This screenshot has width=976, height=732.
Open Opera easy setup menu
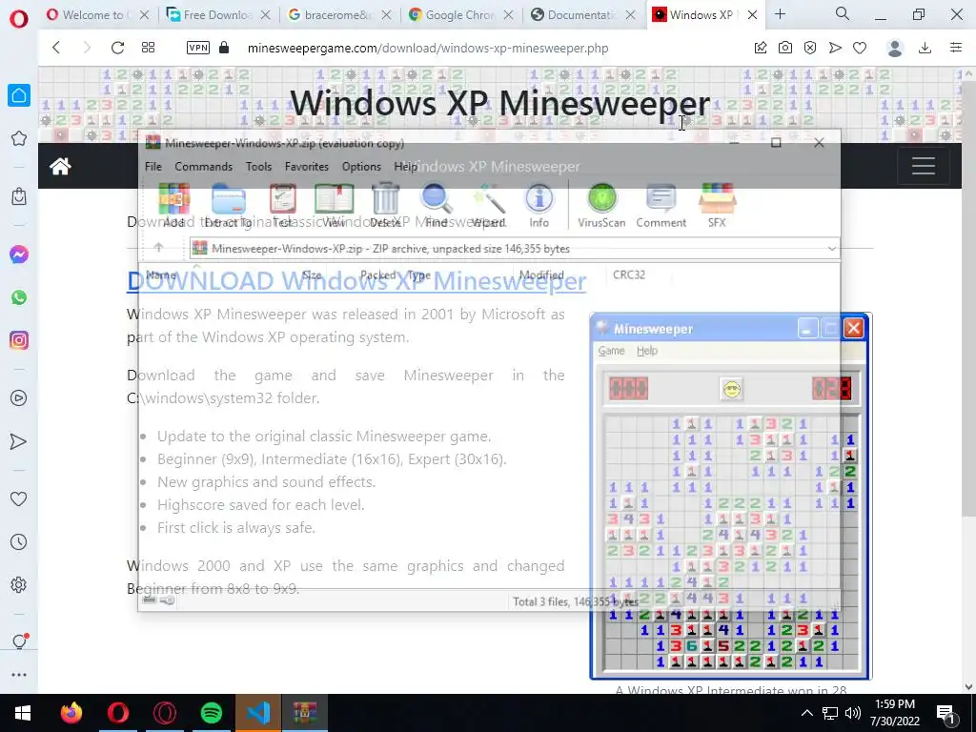tap(956, 48)
